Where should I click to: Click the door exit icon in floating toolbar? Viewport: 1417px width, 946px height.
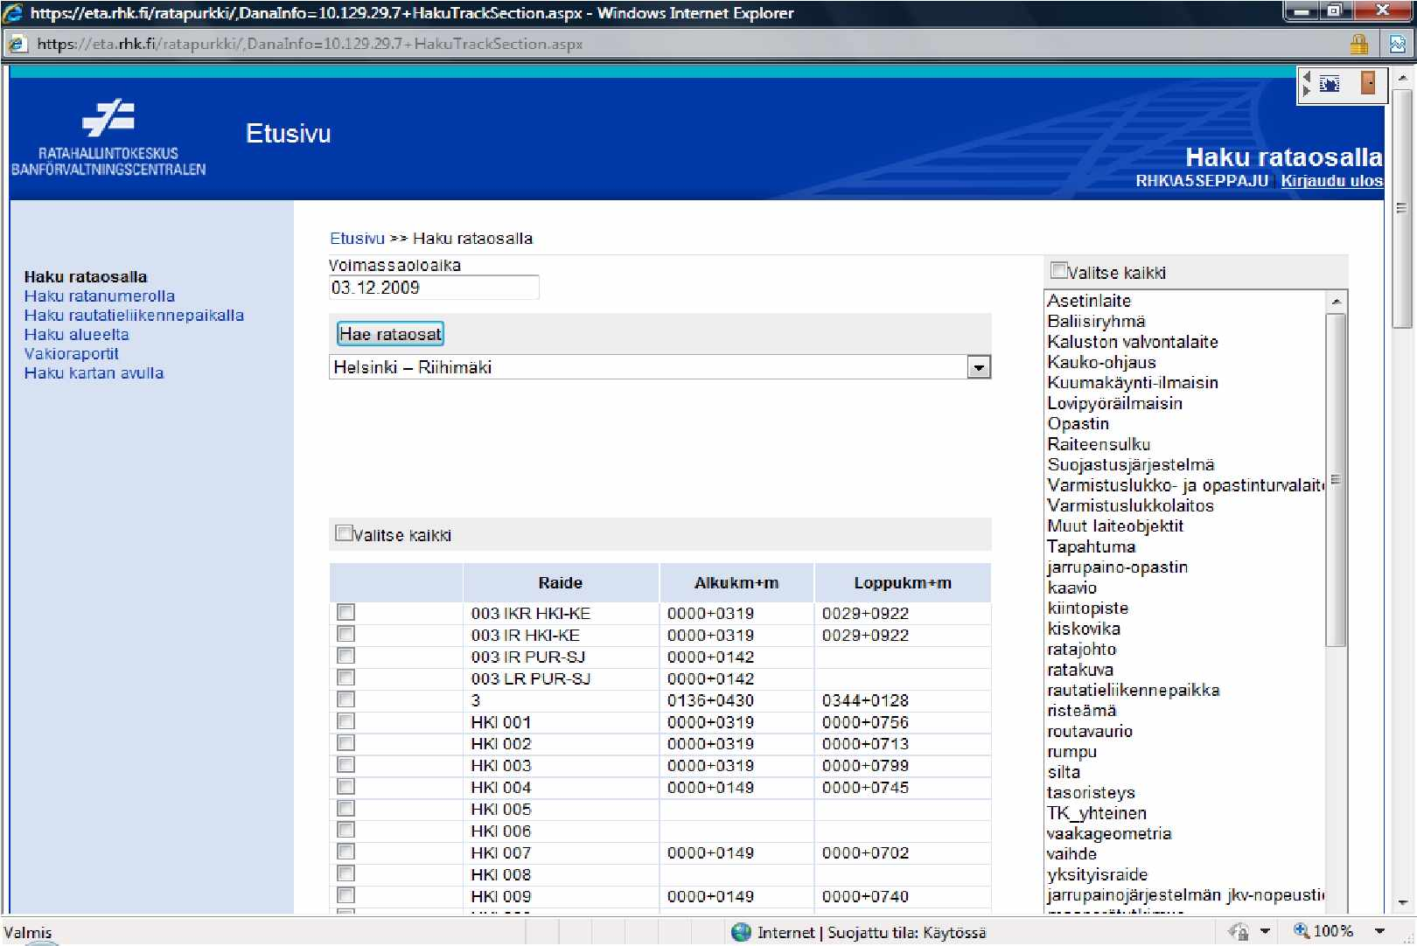pos(1368,83)
